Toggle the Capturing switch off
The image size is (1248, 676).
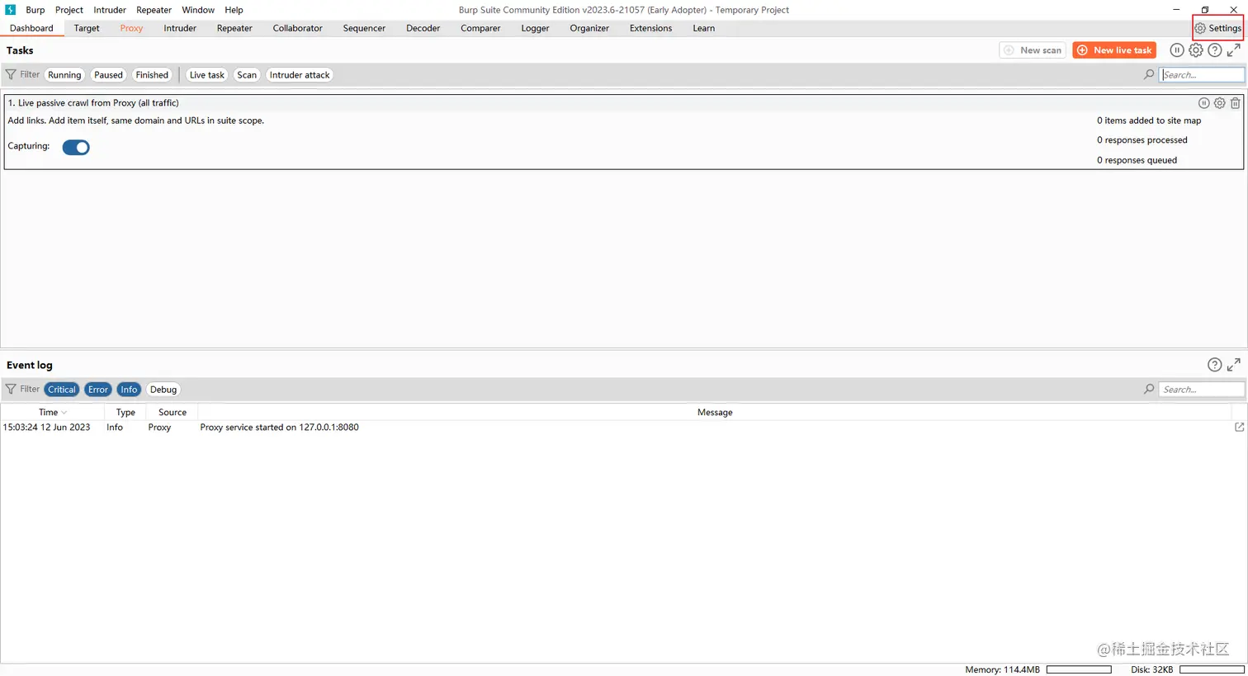[x=76, y=147]
